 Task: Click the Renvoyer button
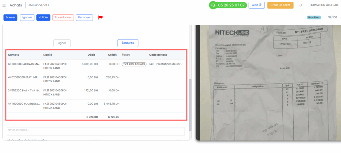84,18
